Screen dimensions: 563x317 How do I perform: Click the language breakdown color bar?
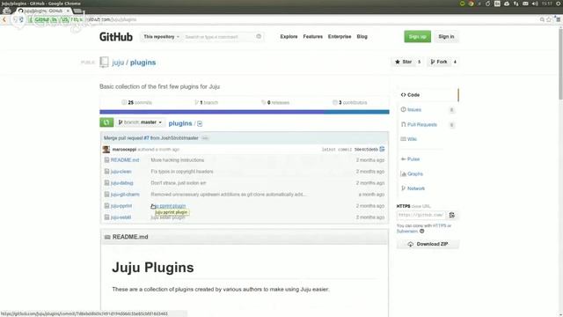[x=245, y=112]
